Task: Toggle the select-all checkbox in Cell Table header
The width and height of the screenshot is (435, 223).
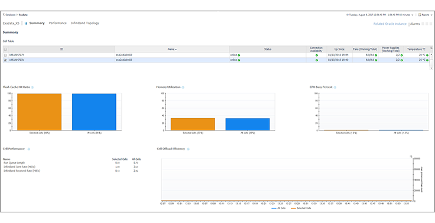Action: coord(5,50)
